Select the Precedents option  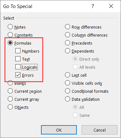68,43
